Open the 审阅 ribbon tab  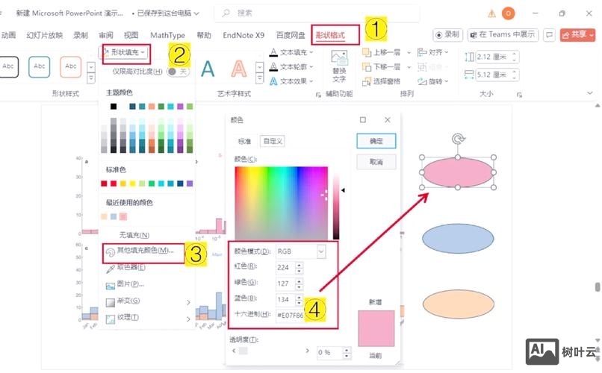(106, 35)
